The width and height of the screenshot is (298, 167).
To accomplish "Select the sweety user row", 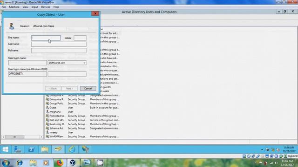I will (x=83, y=132).
